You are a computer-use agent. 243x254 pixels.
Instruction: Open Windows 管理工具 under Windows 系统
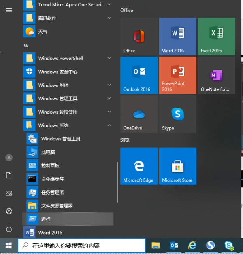point(68,138)
